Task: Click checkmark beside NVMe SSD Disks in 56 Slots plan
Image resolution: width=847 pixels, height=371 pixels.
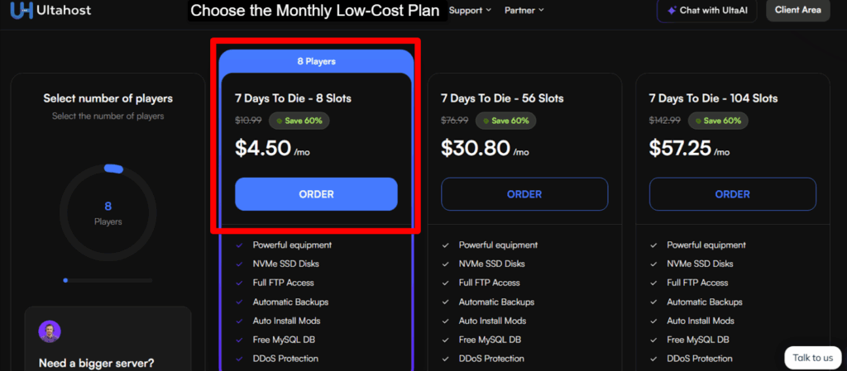Action: point(445,264)
